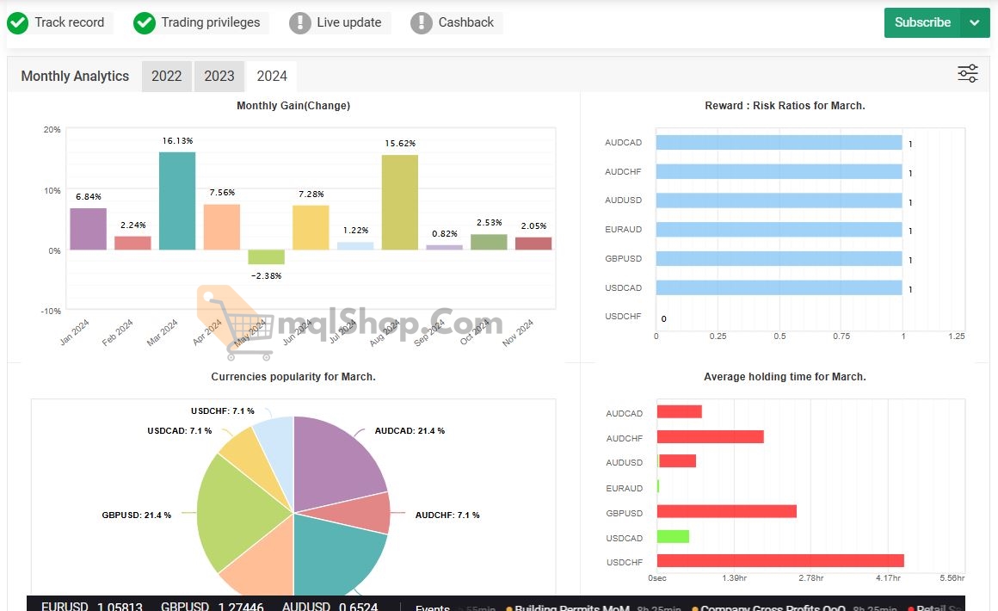Switch to the 2023 tab

point(219,77)
